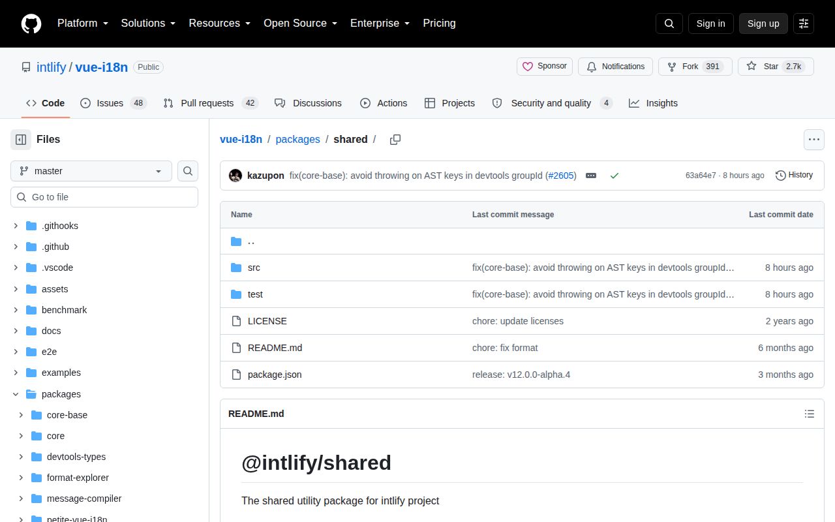
Task: Expand the .vscode folder chevron
Action: pyautogui.click(x=16, y=268)
